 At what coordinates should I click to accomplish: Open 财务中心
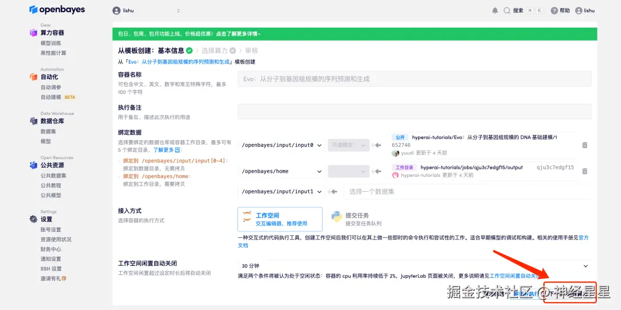51,249
